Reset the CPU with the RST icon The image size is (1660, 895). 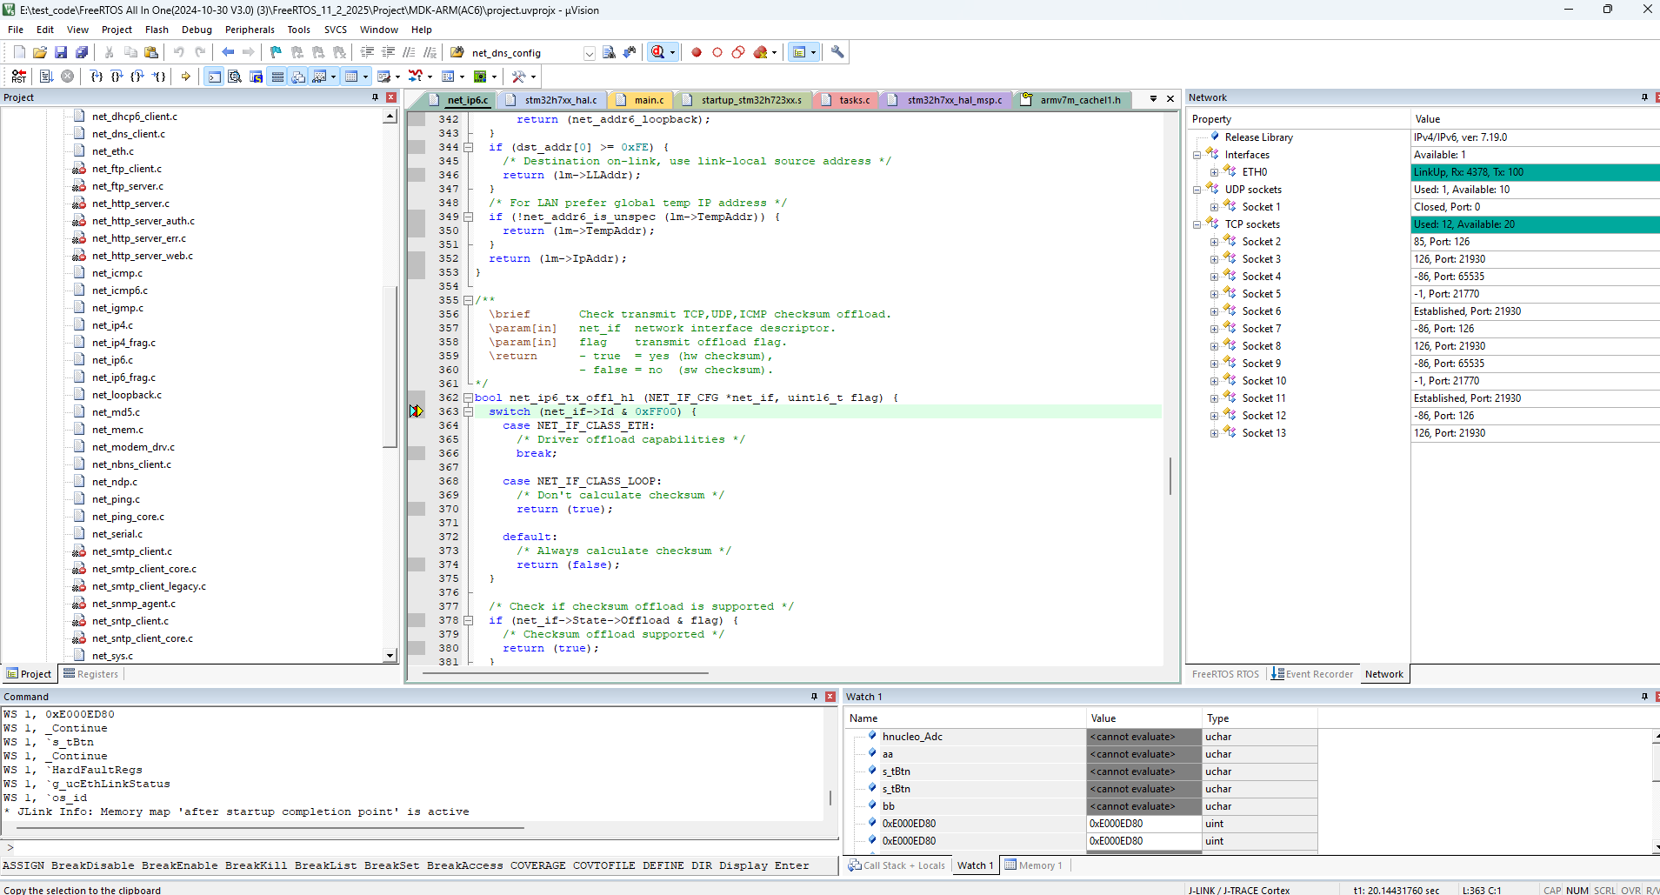(18, 77)
